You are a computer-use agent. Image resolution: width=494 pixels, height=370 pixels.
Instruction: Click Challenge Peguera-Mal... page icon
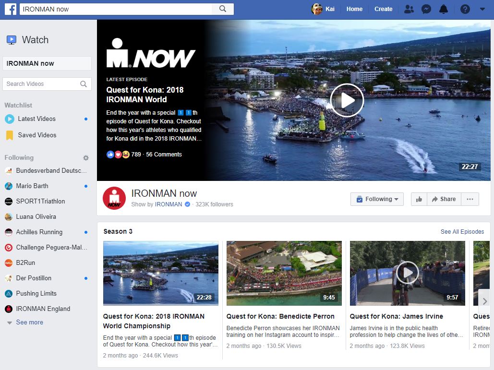pyautogui.click(x=9, y=248)
